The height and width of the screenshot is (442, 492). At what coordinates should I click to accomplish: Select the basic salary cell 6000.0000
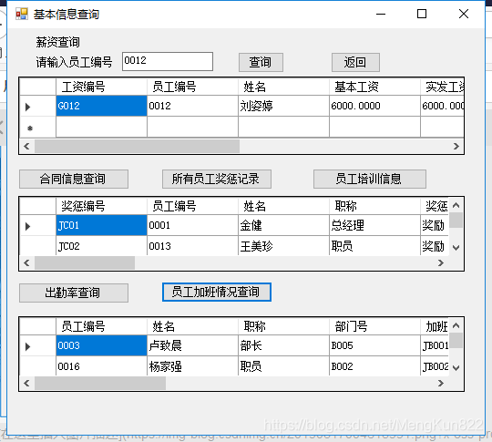[374, 106]
